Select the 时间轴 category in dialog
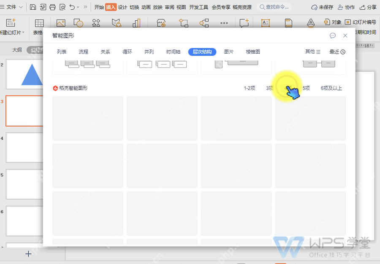The height and width of the screenshot is (264, 380). click(x=173, y=52)
